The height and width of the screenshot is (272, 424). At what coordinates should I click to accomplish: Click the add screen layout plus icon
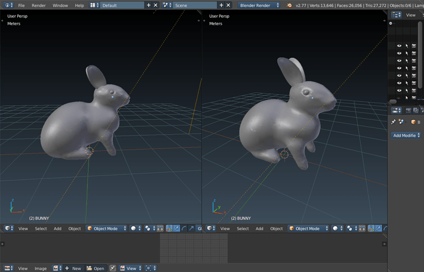(149, 5)
